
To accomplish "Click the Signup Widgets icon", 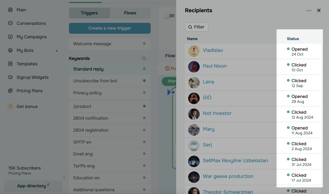I will click(x=10, y=77).
